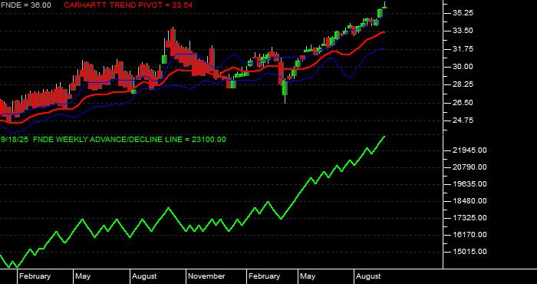Click the 33.50 price axis value
Image resolution: width=537 pixels, height=284 pixels.
point(463,31)
